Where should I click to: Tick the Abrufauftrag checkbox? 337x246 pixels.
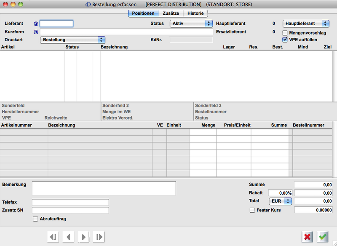(35, 219)
